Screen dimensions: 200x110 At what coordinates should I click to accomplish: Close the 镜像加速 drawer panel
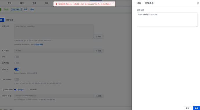click(x=198, y=3)
